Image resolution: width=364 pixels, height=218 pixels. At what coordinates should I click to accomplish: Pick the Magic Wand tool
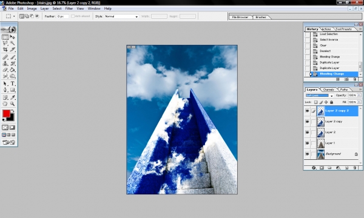pyautogui.click(x=12, y=43)
